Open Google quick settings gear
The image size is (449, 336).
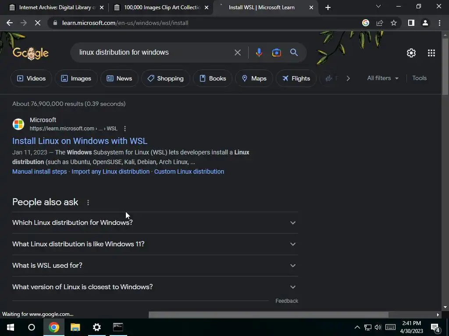(x=411, y=53)
